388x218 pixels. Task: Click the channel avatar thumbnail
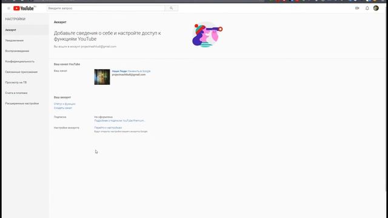(x=102, y=77)
